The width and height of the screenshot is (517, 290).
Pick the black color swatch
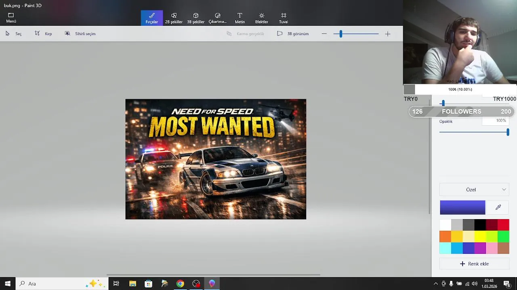pyautogui.click(x=480, y=225)
